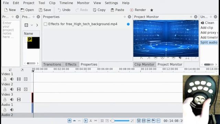Hide video on the Video 2 track
This screenshot has height=124, width=220.
pos(19,89)
